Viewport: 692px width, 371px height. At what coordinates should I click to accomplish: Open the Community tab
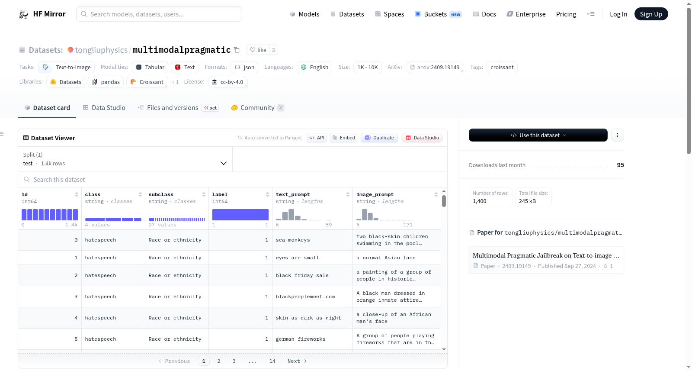(257, 108)
